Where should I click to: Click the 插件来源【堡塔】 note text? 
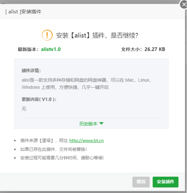[x=37, y=140]
